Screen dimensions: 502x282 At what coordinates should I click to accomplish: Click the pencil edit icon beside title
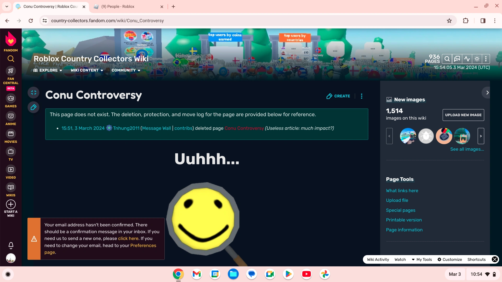pyautogui.click(x=33, y=107)
